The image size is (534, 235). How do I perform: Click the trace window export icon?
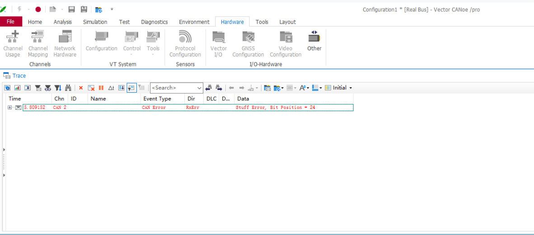(x=267, y=88)
